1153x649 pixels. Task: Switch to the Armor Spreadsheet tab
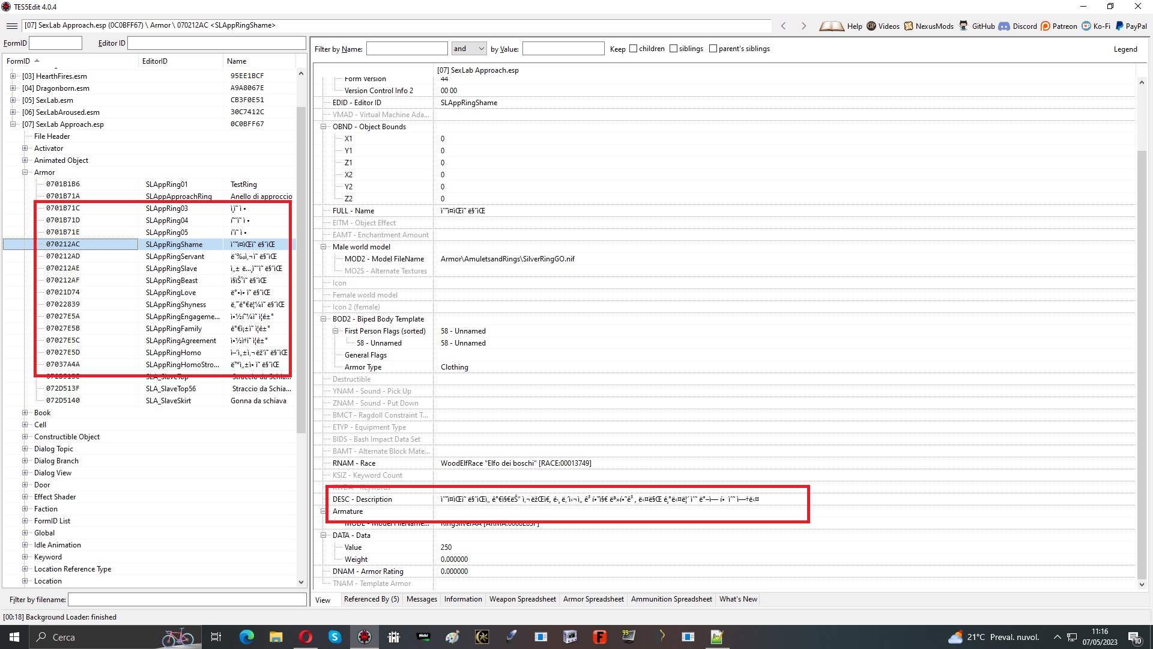593,599
